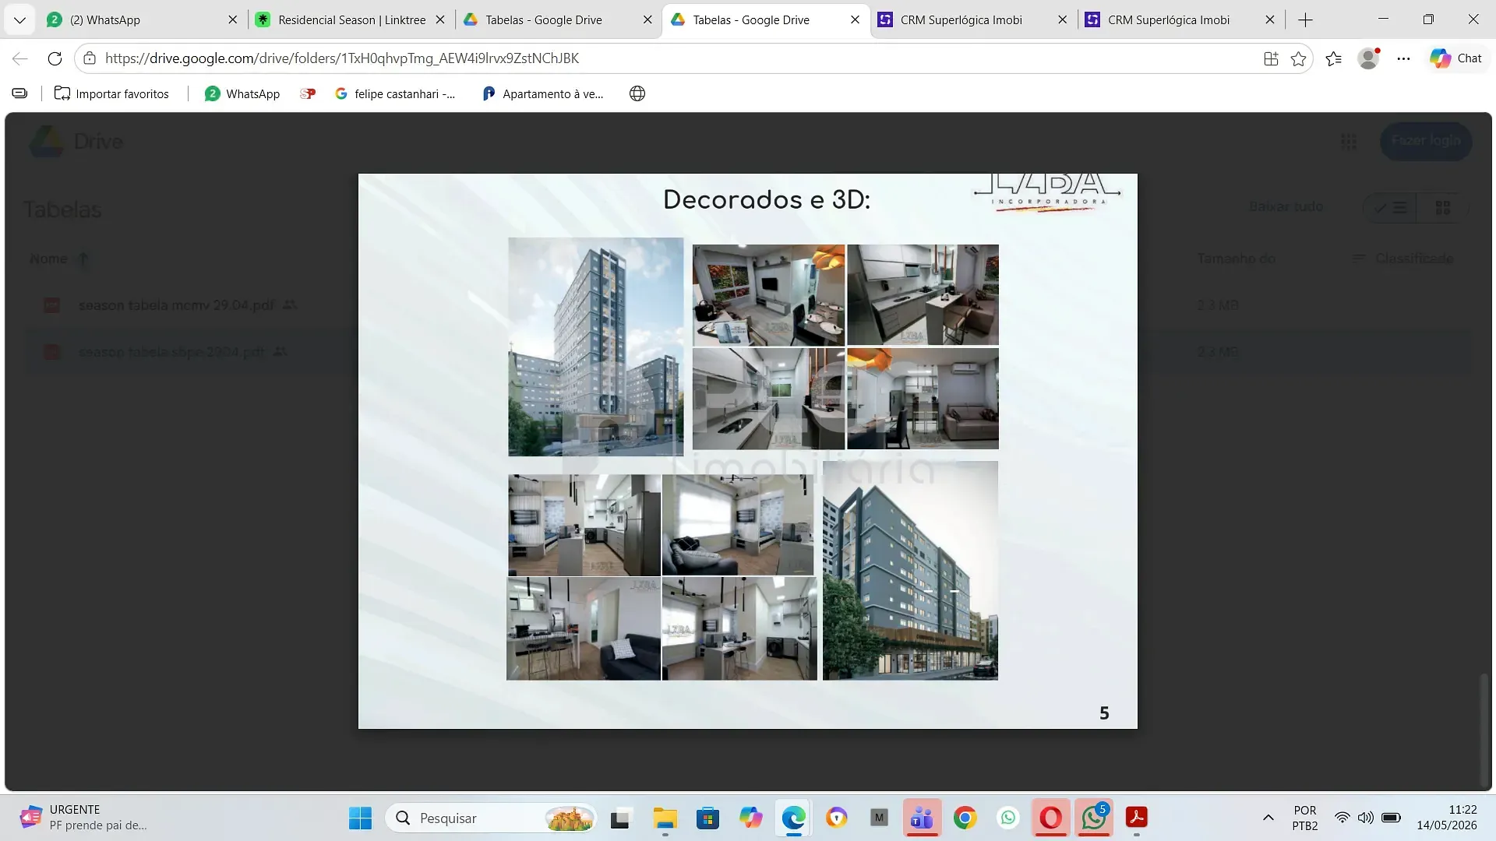Open WhatsApp with 5 unread badge
The image size is (1496, 841).
click(x=1093, y=818)
